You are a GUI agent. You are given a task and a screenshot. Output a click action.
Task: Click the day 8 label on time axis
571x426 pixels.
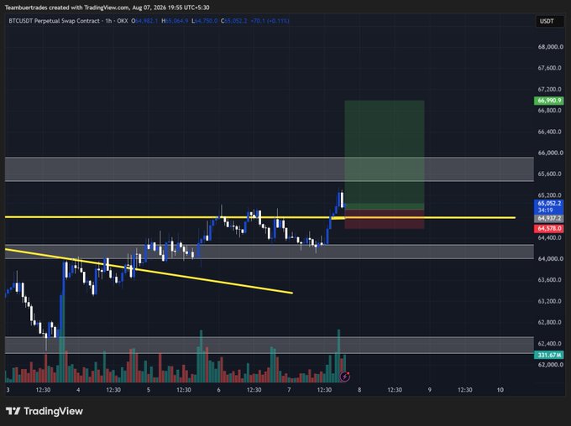(x=359, y=390)
